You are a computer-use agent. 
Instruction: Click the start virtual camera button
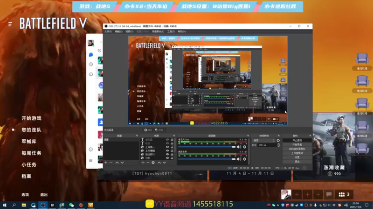[297, 149]
